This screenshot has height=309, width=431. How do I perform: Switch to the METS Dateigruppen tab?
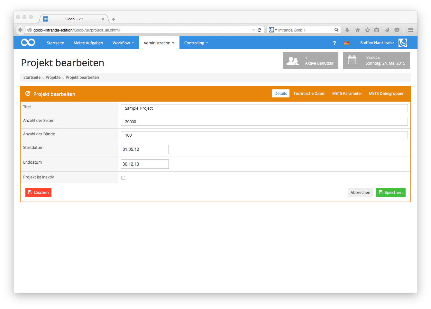387,93
